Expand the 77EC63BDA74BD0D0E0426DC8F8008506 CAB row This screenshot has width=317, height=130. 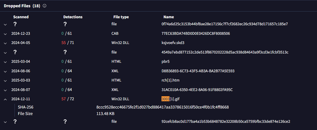[5, 33]
